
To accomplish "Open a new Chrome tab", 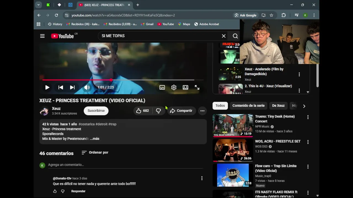I will [138, 5].
